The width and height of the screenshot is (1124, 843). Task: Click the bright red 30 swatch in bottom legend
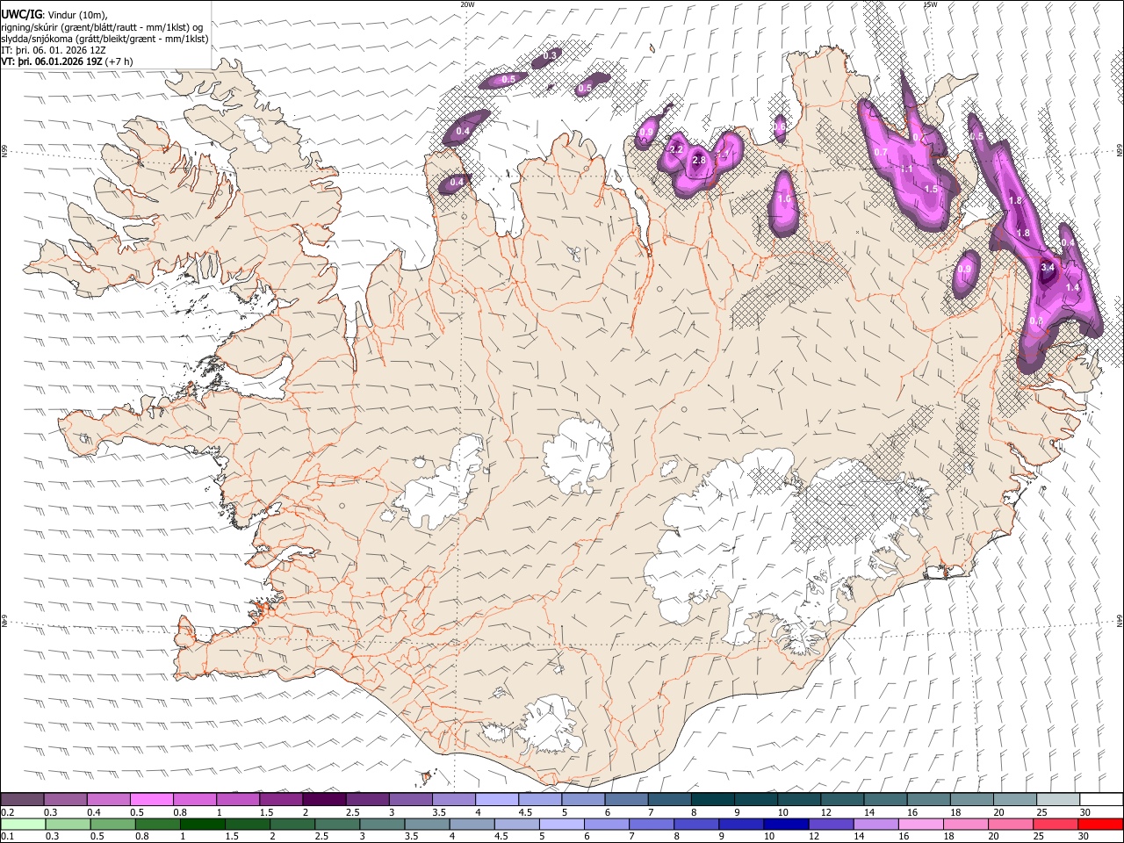[x=1100, y=824]
